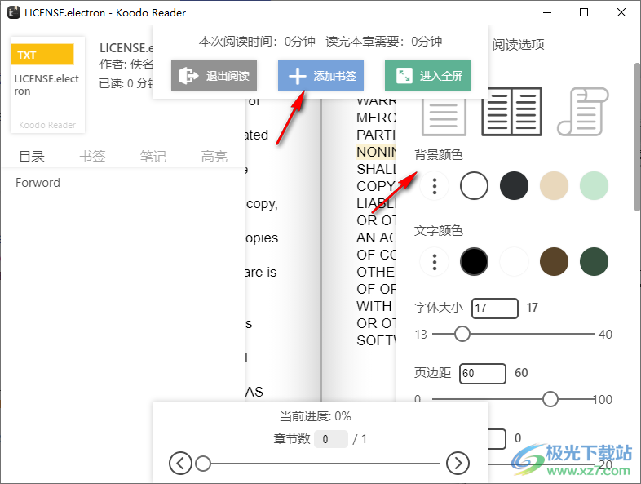Go to next chapter arrow

458,464
